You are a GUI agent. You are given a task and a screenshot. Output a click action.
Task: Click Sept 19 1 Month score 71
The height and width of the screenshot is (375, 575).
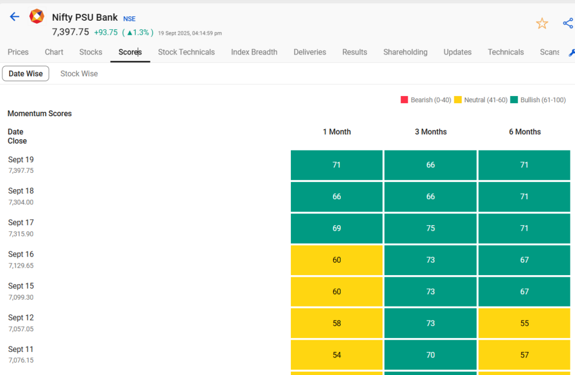click(x=337, y=165)
